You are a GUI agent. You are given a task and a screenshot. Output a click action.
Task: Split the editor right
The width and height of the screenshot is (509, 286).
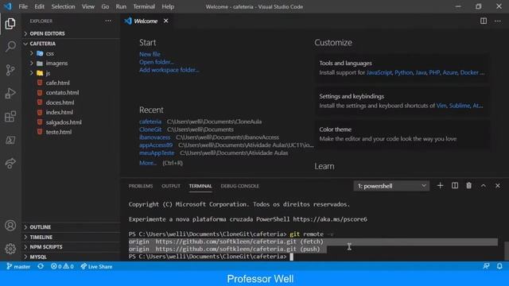tap(484, 21)
